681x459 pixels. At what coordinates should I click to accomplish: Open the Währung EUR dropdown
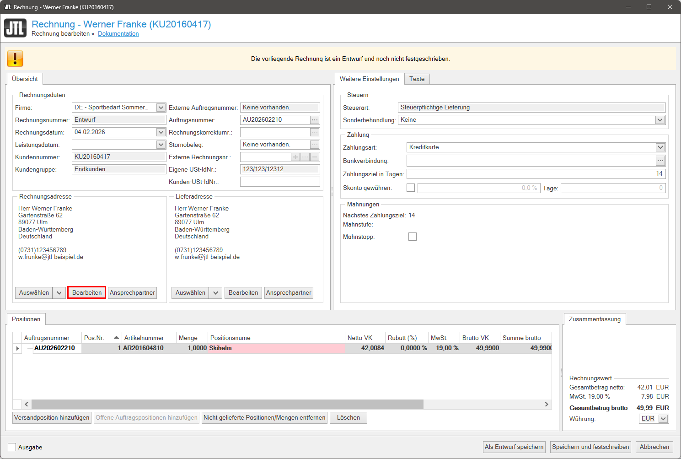point(663,419)
